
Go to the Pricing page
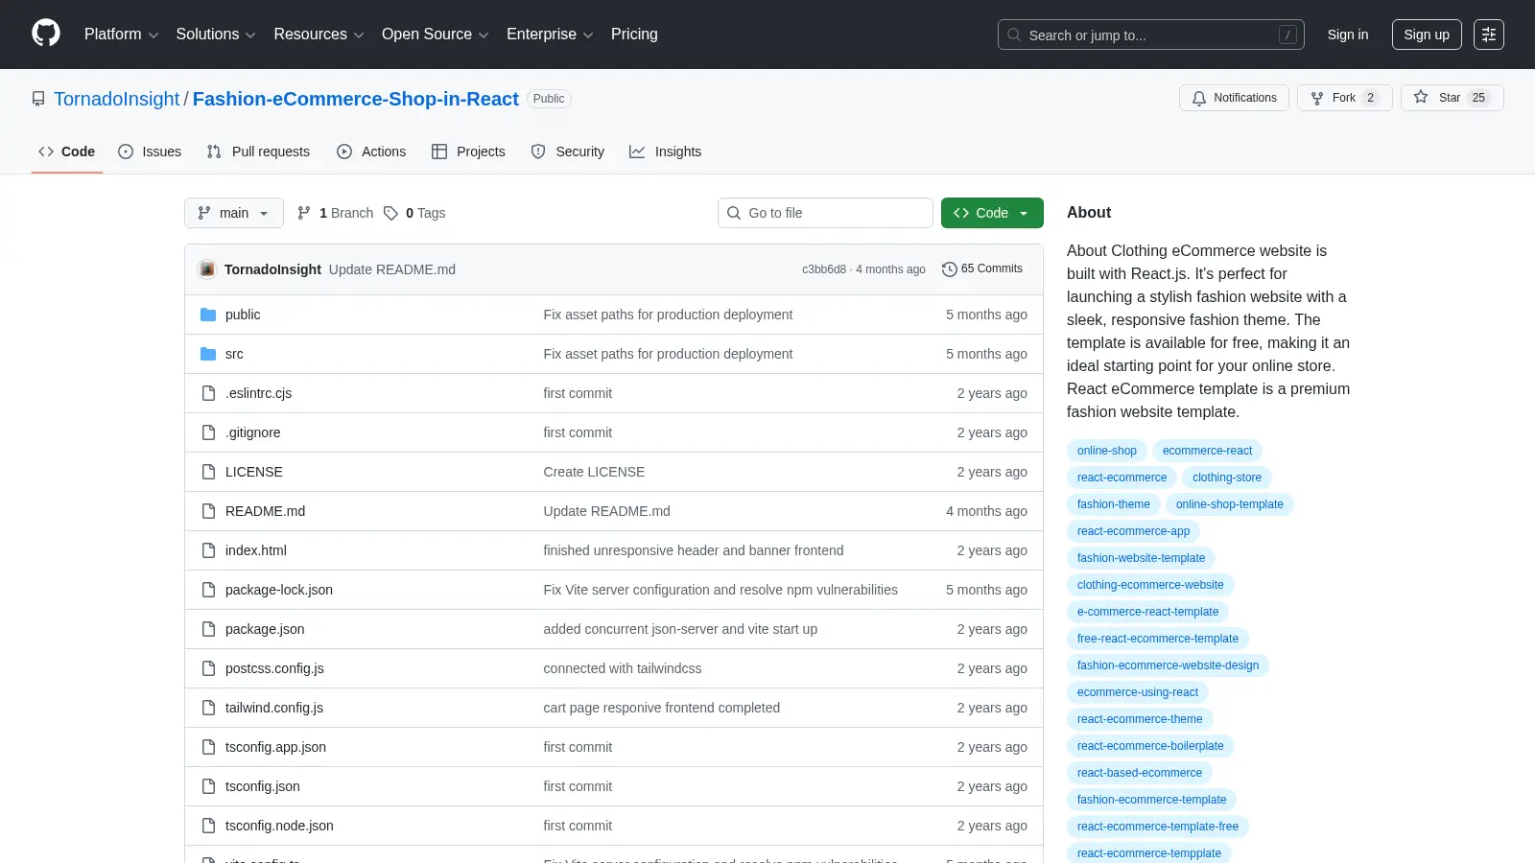click(x=634, y=35)
